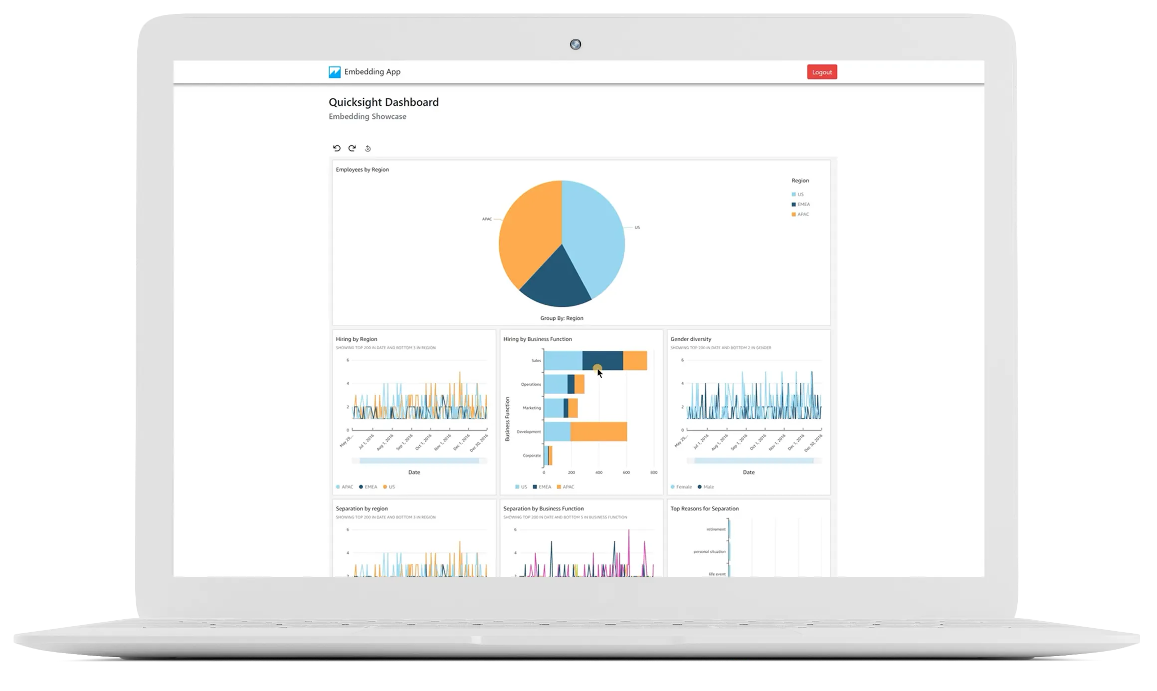Click the retirement row label

click(716, 529)
